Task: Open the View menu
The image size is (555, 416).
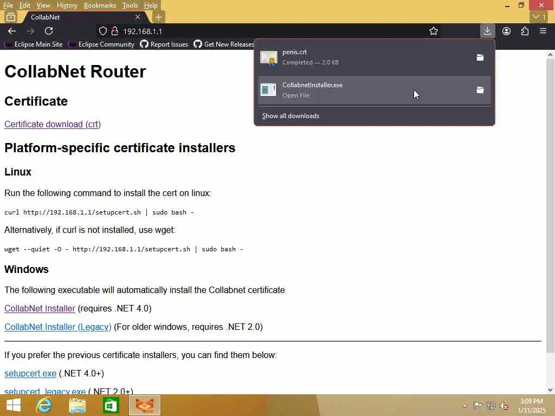Action: click(x=43, y=5)
